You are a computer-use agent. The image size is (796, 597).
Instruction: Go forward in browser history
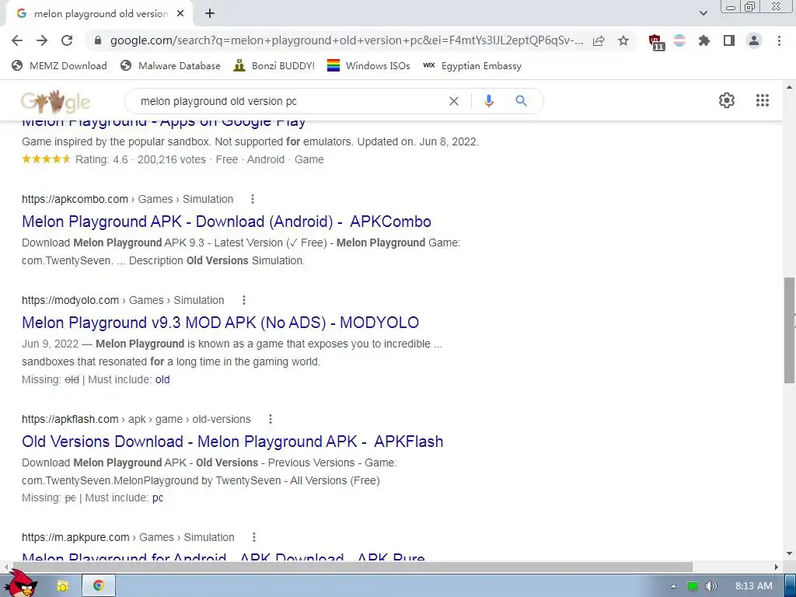(x=42, y=40)
